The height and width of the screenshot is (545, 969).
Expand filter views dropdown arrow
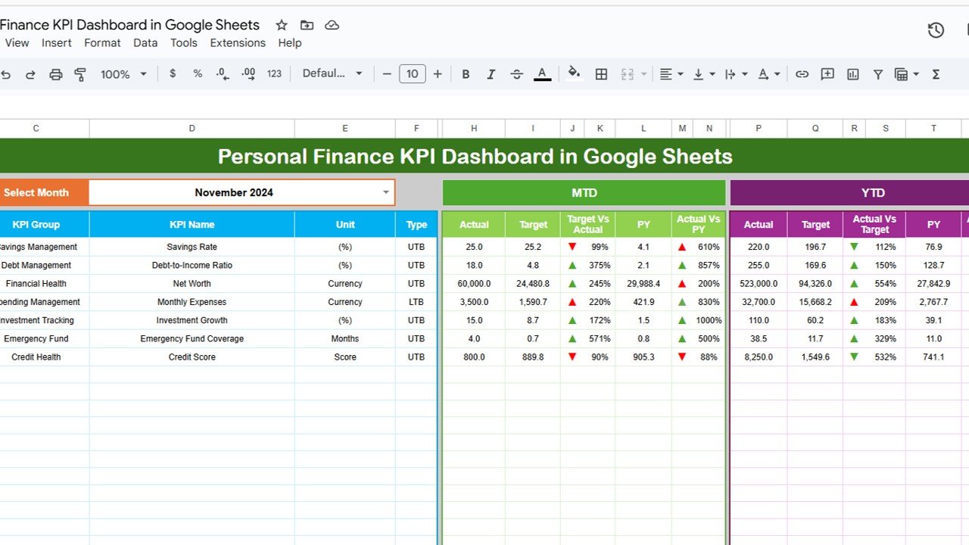916,74
